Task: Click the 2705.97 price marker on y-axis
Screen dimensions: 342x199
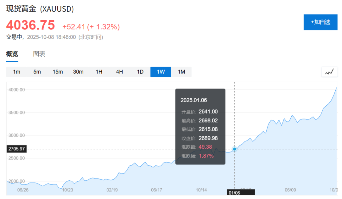Action: click(16, 149)
